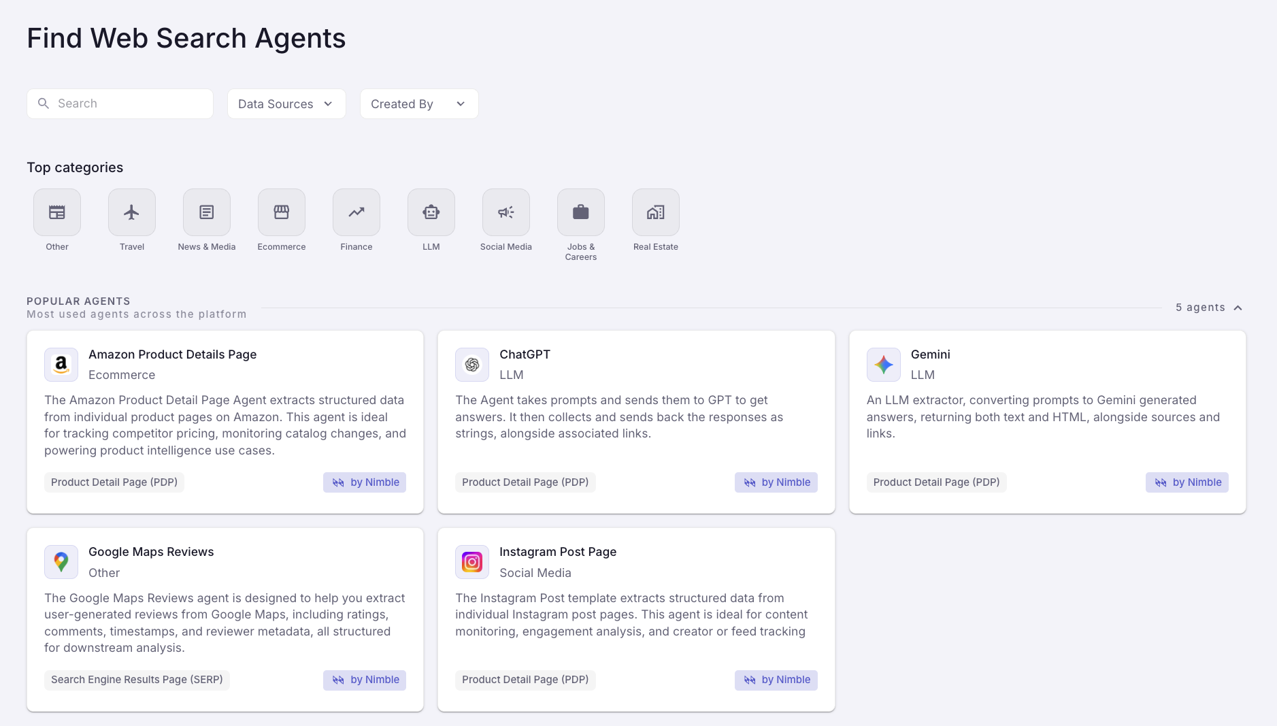Click the Gemini agent description text
The height and width of the screenshot is (726, 1277).
[x=1043, y=417]
